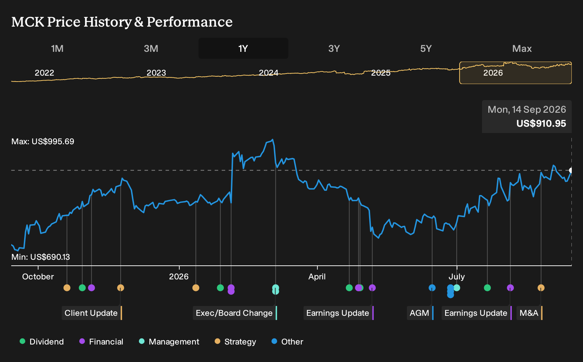
Task: Click the teal Management marker at July
Action: (x=457, y=288)
